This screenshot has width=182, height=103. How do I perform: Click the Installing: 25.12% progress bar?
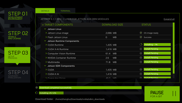point(90,93)
